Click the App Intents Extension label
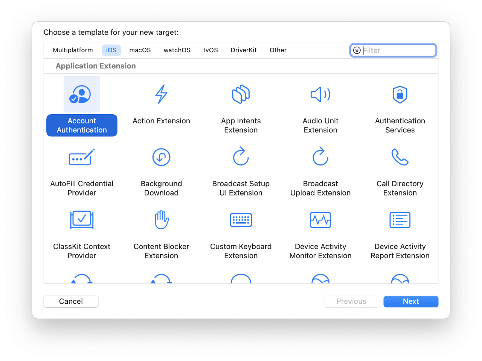 pyautogui.click(x=241, y=125)
